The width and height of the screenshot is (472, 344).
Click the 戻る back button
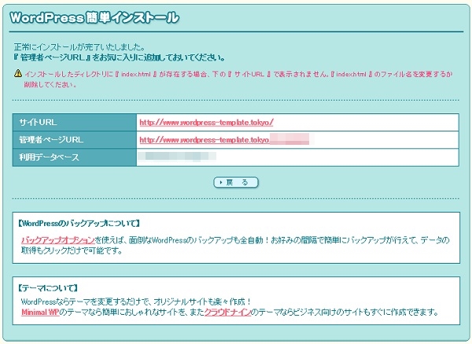tap(236, 183)
